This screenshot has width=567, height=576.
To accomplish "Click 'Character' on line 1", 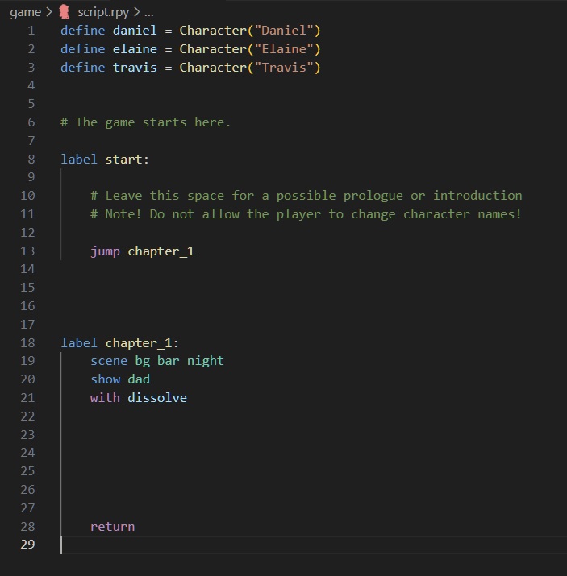I will (213, 31).
